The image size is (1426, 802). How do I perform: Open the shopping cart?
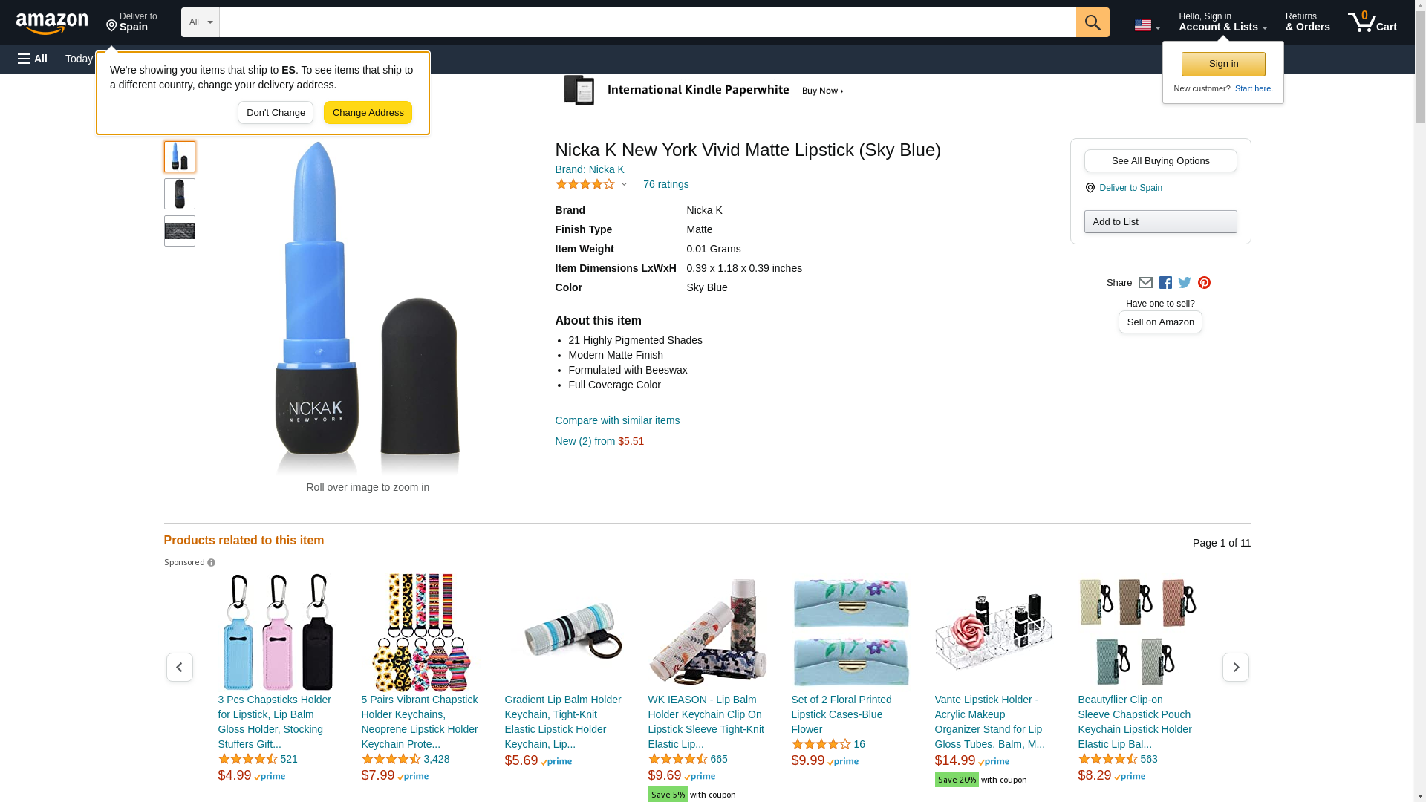[1372, 22]
